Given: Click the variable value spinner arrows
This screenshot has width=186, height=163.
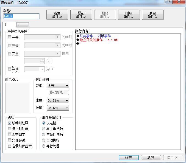Looking at the screenshot, I should 42,61.
